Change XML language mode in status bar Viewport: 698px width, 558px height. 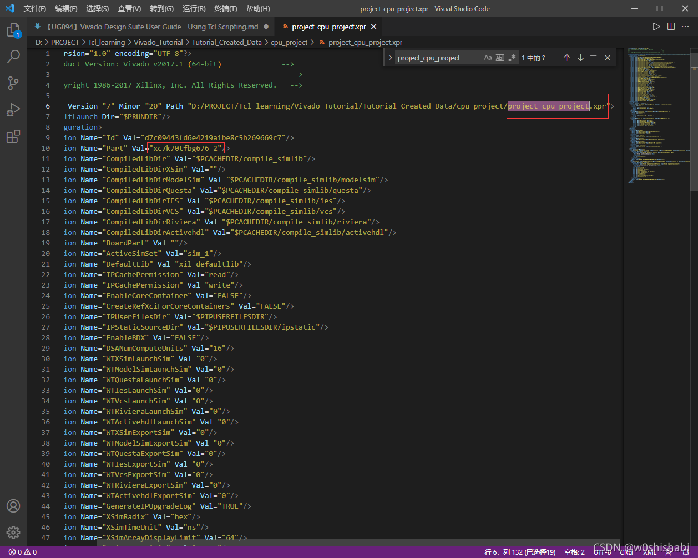[650, 552]
